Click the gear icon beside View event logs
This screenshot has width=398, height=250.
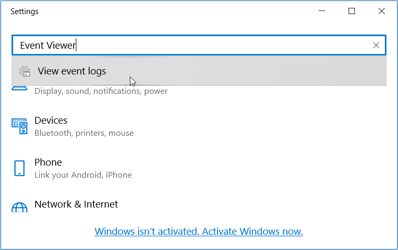click(24, 71)
